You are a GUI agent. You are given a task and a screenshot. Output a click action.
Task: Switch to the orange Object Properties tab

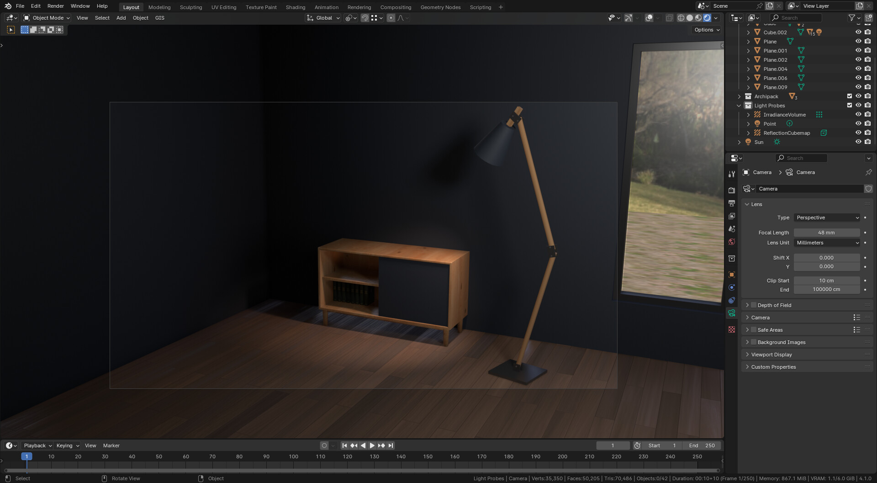tap(732, 275)
